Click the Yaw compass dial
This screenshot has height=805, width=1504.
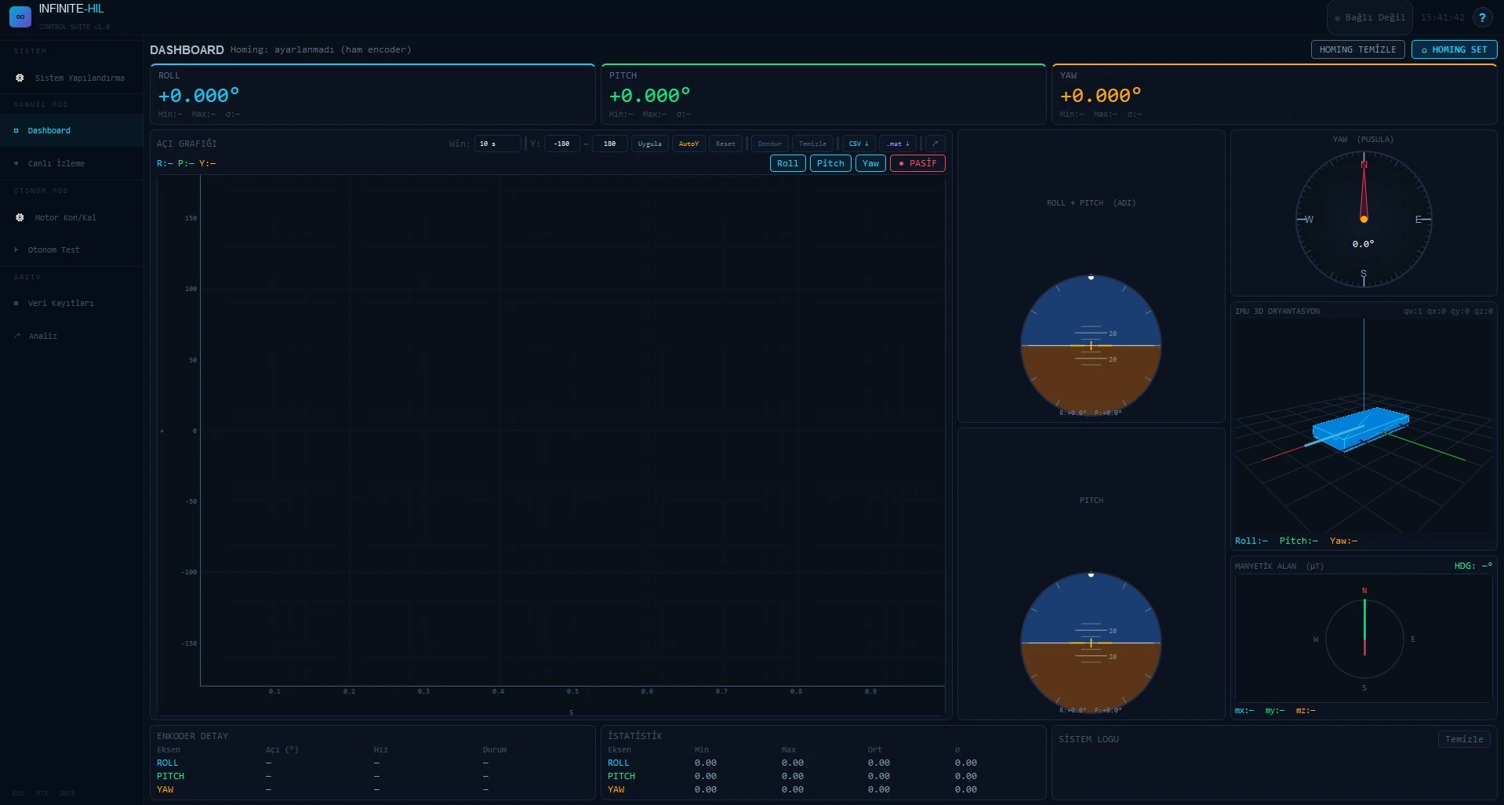(1364, 220)
